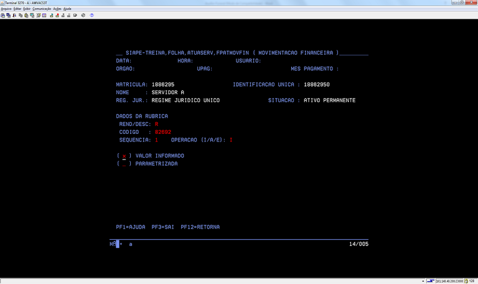Open the Editar menu
The width and height of the screenshot is (478, 284).
pos(17,9)
